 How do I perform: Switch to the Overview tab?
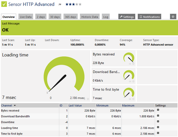pyautogui.click(x=9, y=17)
